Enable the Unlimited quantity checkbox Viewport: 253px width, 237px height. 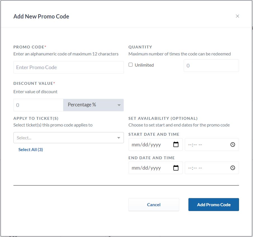[131, 65]
